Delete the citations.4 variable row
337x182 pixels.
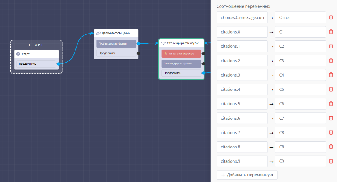(x=331, y=90)
